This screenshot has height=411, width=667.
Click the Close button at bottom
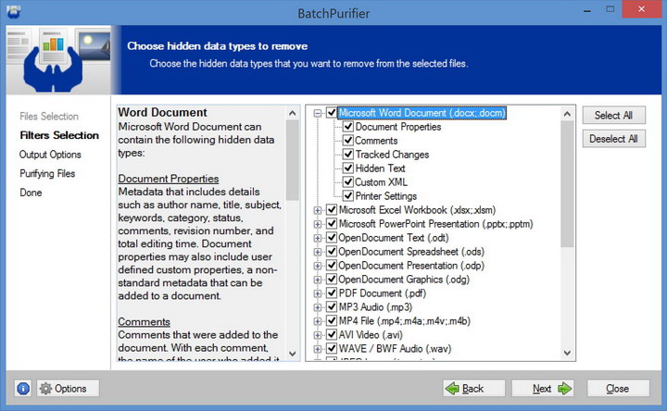(618, 388)
